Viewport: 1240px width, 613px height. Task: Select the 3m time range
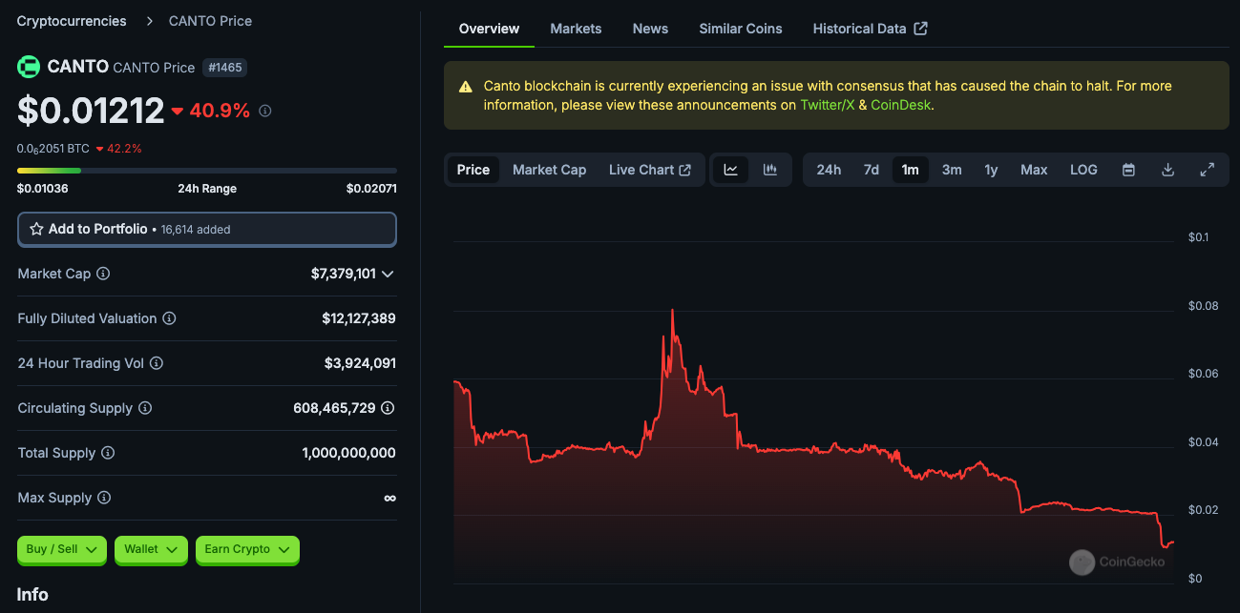pos(952,170)
